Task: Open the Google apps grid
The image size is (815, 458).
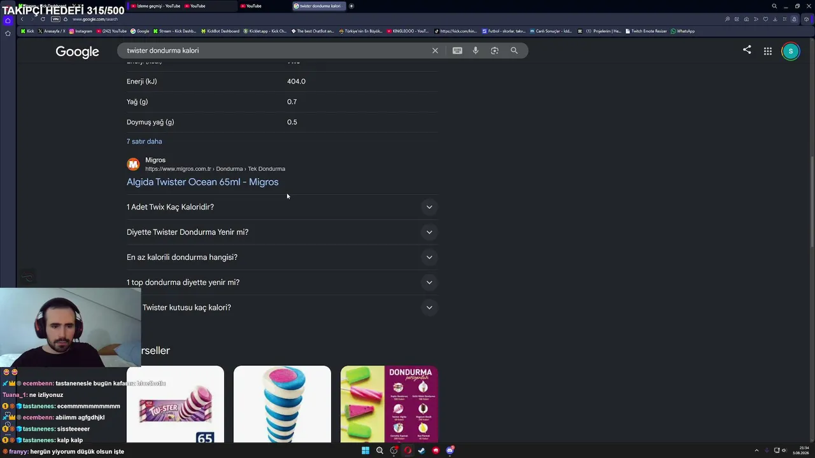Action: pos(768,51)
